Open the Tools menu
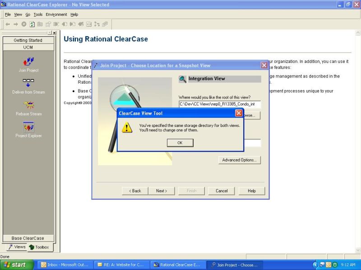The width and height of the screenshot is (361, 270). (38, 14)
